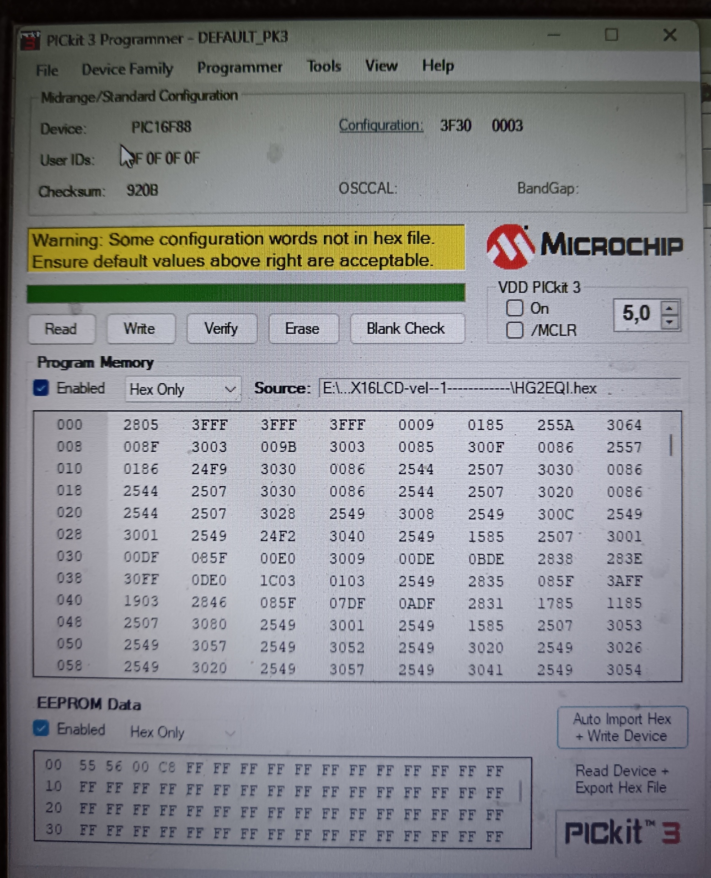Click EEPROM byte C8 in row 00
The width and height of the screenshot is (711, 878).
click(x=167, y=766)
